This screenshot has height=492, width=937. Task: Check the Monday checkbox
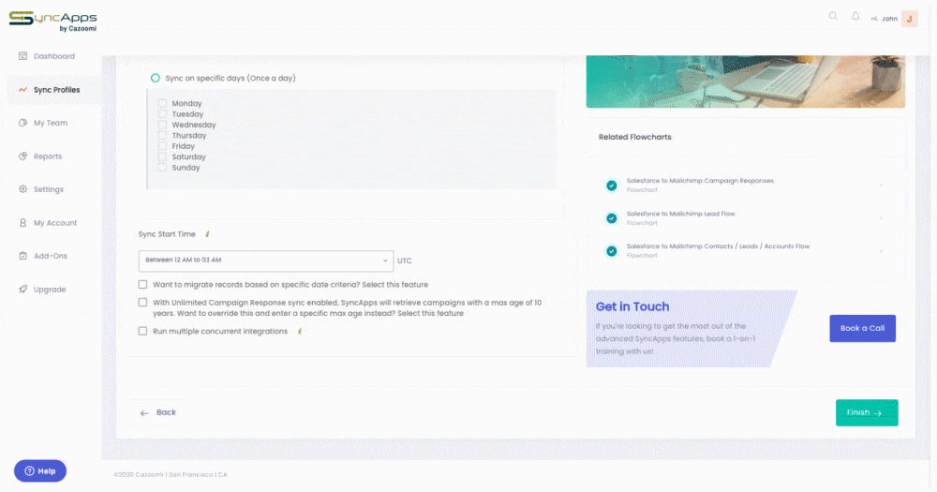[x=162, y=103]
